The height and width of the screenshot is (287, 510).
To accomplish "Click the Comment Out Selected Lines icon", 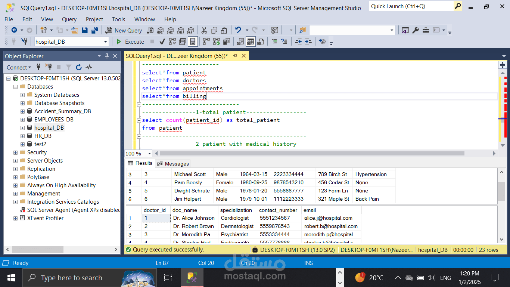I will coord(274,41).
